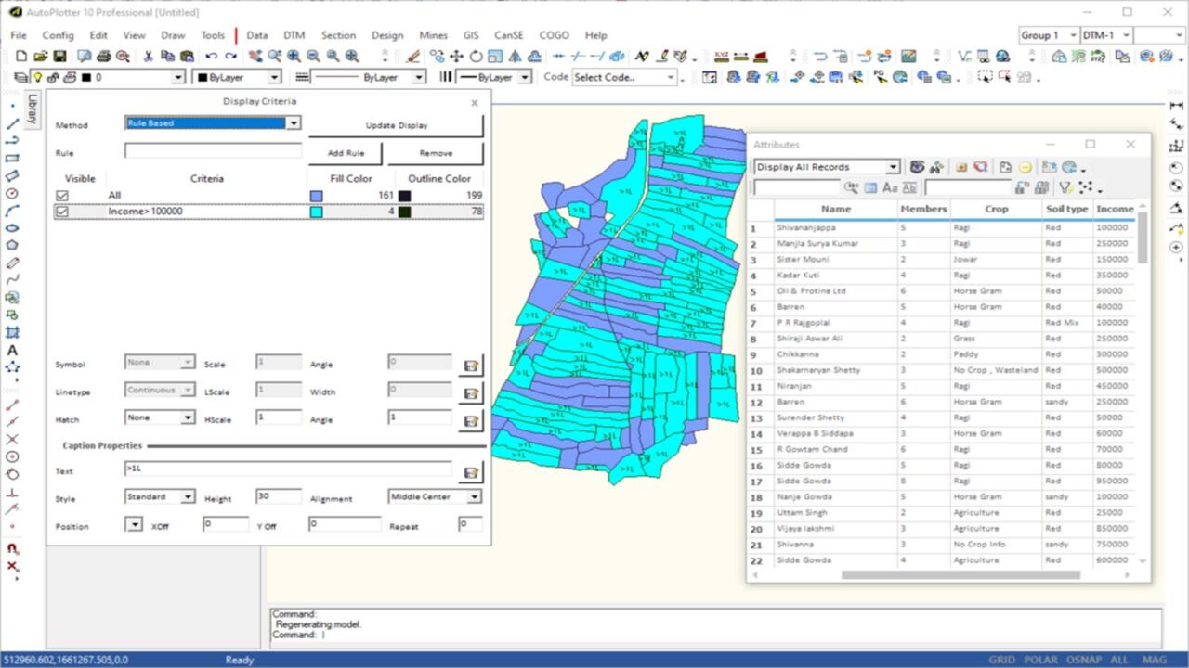Open the Library side tab
Image resolution: width=1189 pixels, height=668 pixels.
[33, 109]
